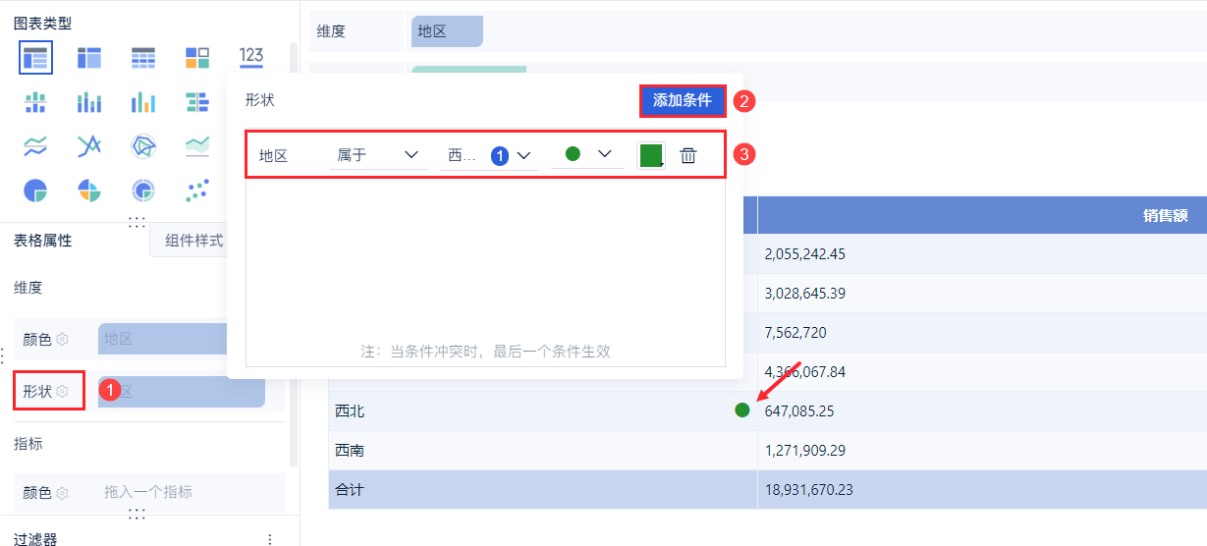Switch to the 组件样式 tab
1207x546 pixels.
click(194, 241)
